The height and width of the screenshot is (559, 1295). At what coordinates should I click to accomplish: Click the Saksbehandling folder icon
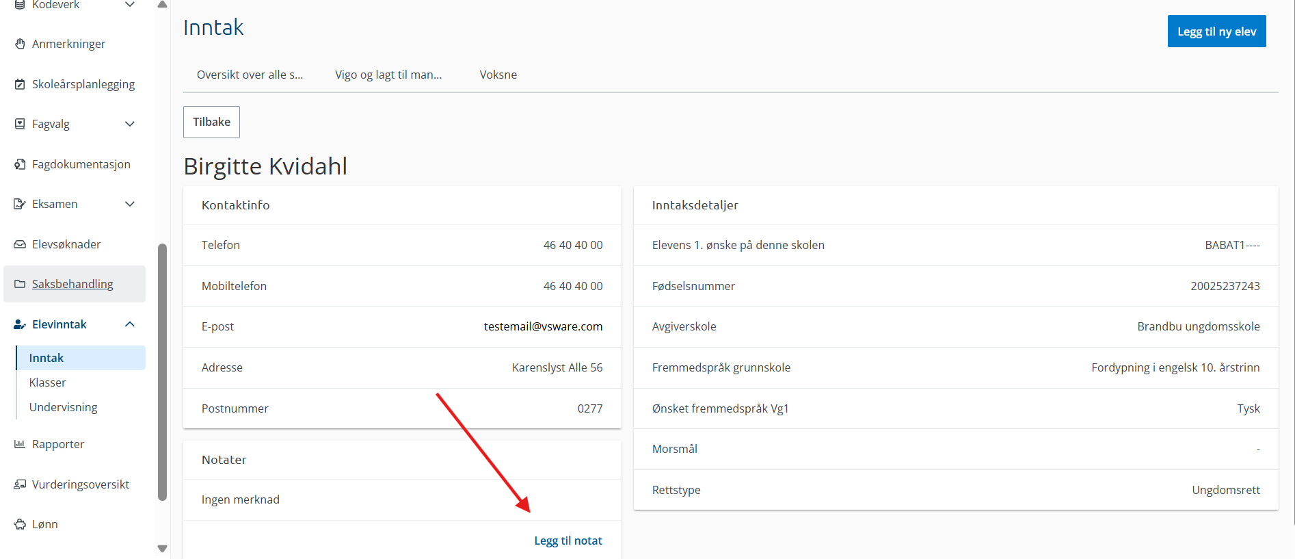click(x=20, y=284)
